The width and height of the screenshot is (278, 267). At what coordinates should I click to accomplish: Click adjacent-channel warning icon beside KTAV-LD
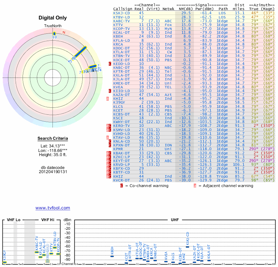(108, 137)
